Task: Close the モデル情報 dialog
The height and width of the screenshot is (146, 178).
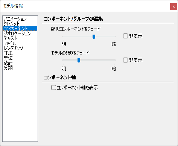Action: pyautogui.click(x=173, y=6)
